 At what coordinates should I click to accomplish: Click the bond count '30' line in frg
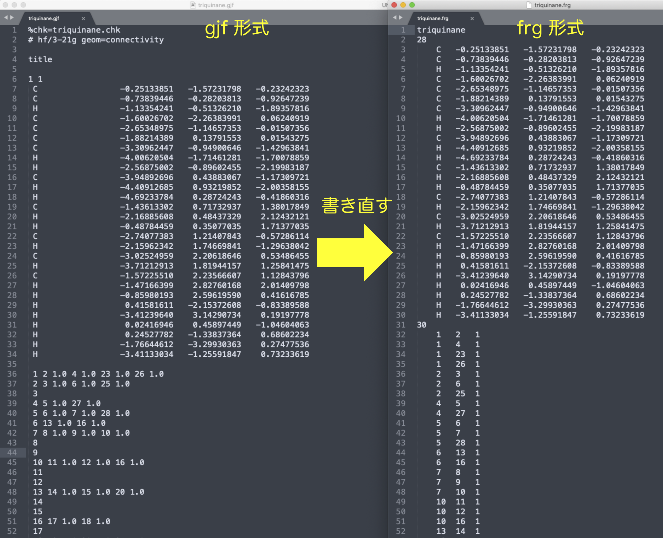421,325
